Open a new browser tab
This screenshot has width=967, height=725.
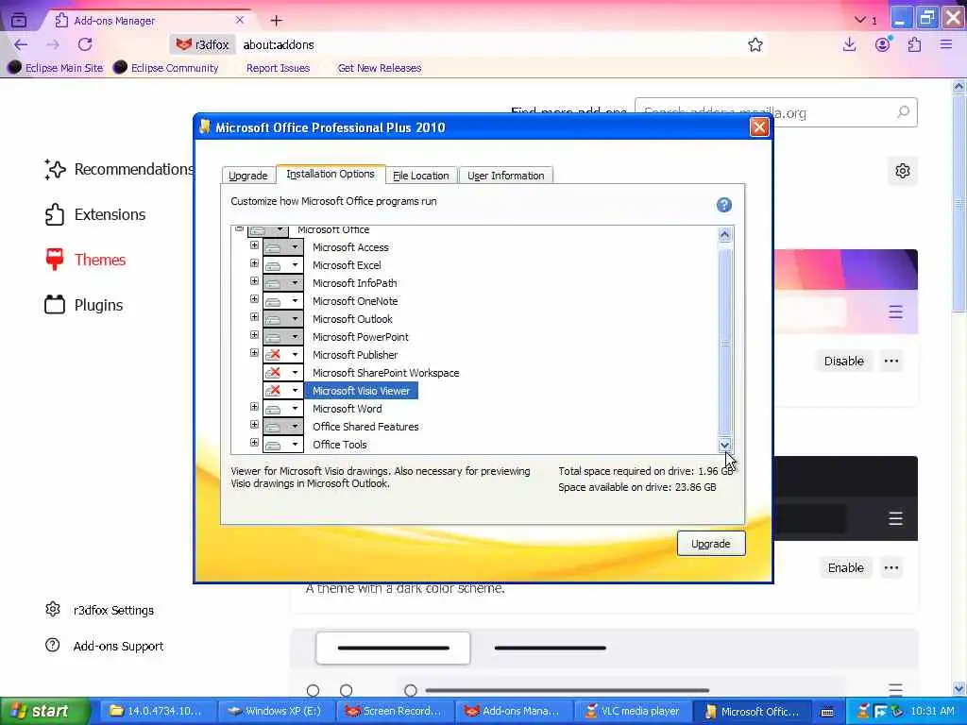pyautogui.click(x=277, y=21)
